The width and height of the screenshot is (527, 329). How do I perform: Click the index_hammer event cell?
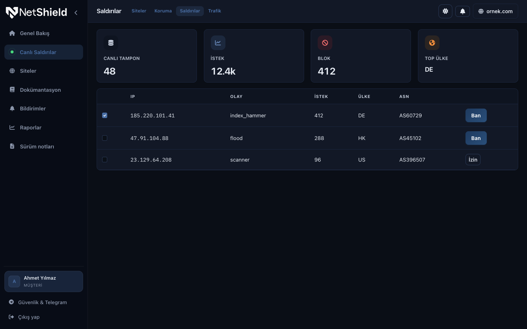click(x=248, y=116)
